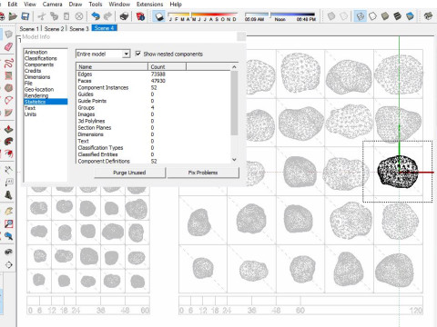The image size is (437, 327).
Task: Print the model with printer icon
Action: pos(124,16)
